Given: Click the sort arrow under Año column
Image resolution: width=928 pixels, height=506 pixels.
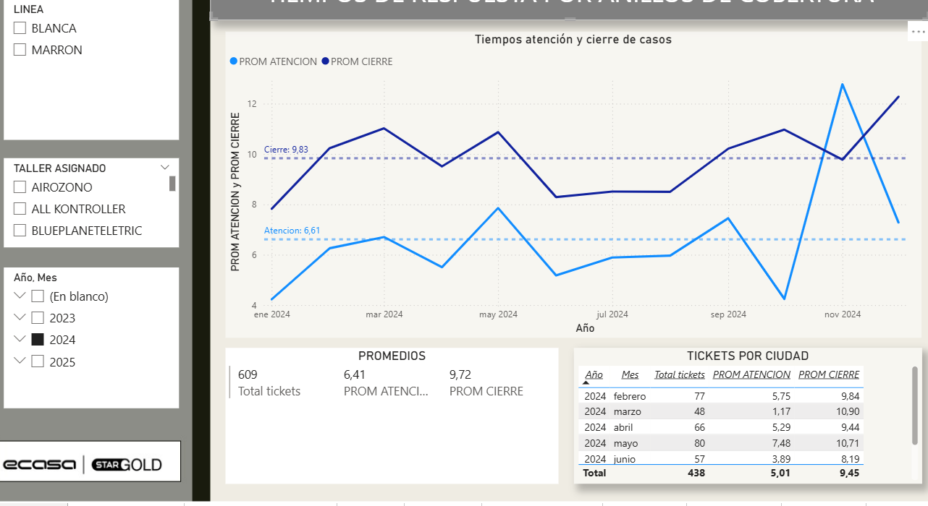Looking at the screenshot, I should click(x=586, y=382).
